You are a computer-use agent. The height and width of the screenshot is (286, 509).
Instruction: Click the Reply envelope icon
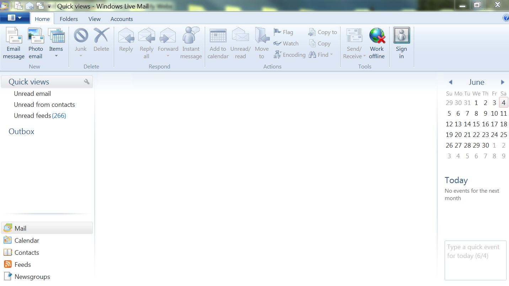[126, 35]
